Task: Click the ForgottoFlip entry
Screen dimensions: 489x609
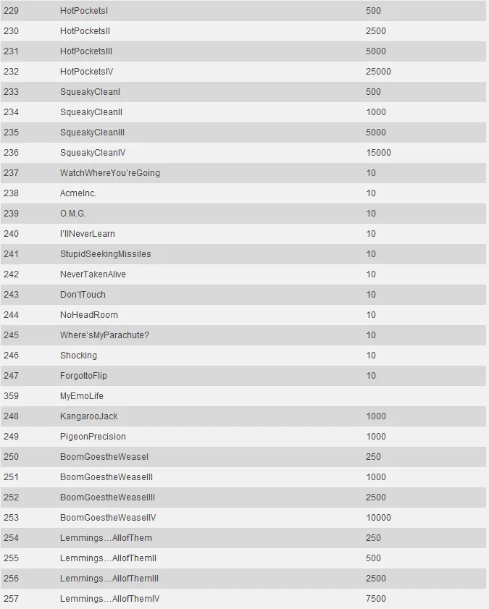Action: pyautogui.click(x=83, y=376)
